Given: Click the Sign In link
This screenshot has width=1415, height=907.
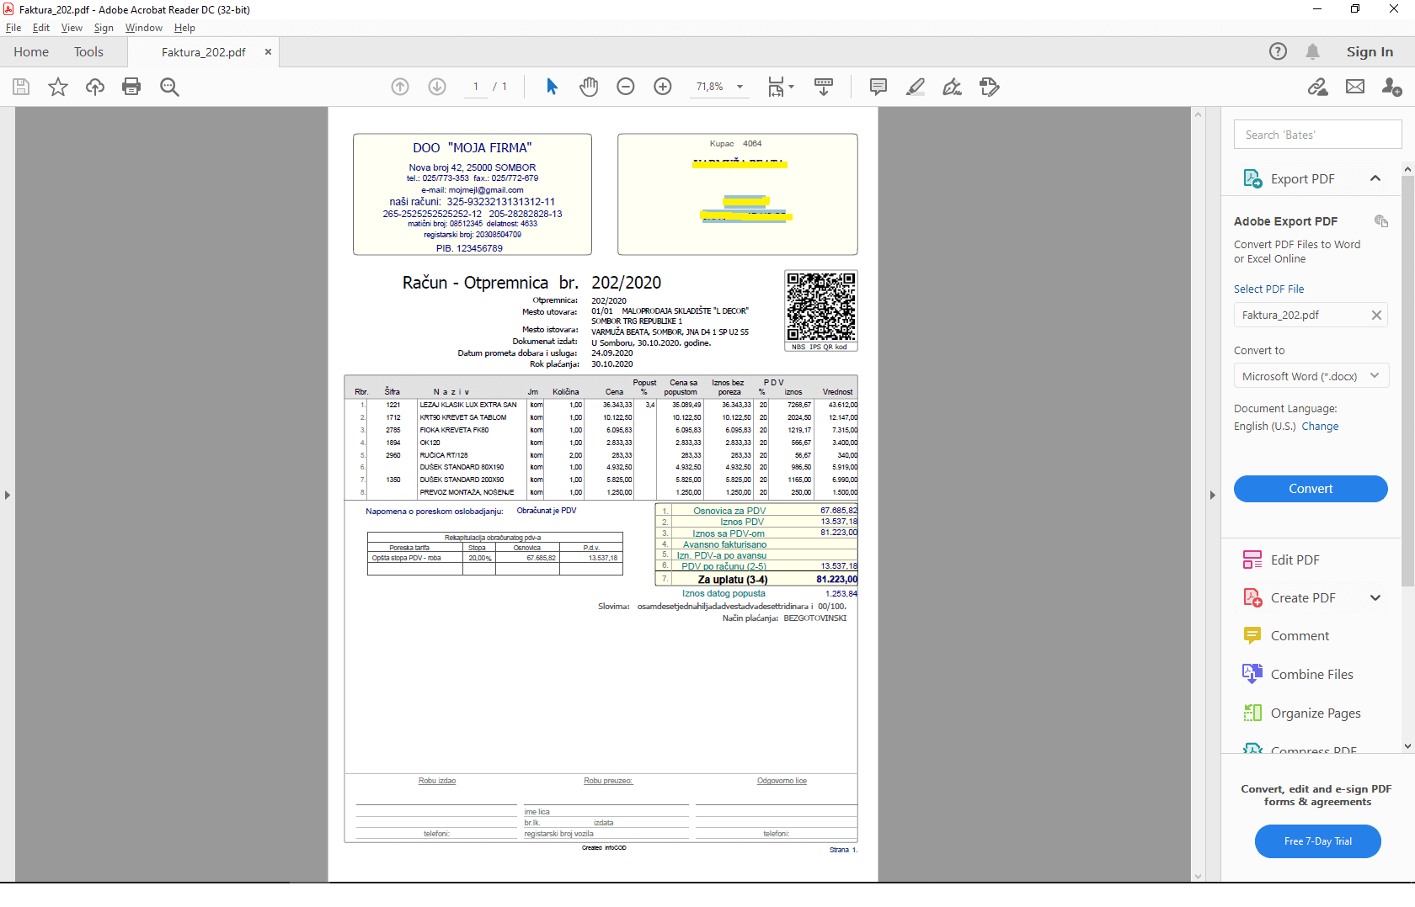Looking at the screenshot, I should 1370,51.
